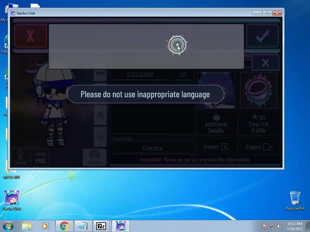Close the Gacha Club window
The image size is (310, 232).
(277, 13)
